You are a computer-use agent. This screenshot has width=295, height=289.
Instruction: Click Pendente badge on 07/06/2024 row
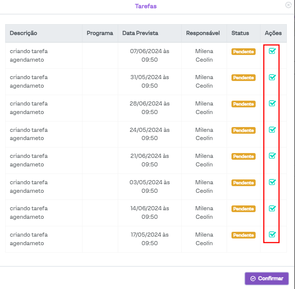click(x=243, y=52)
